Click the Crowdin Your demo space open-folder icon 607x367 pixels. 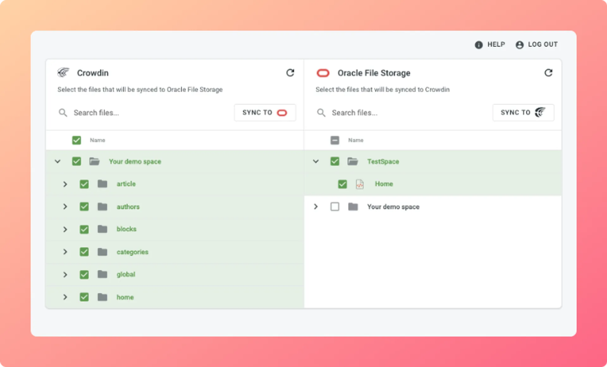[x=94, y=161]
